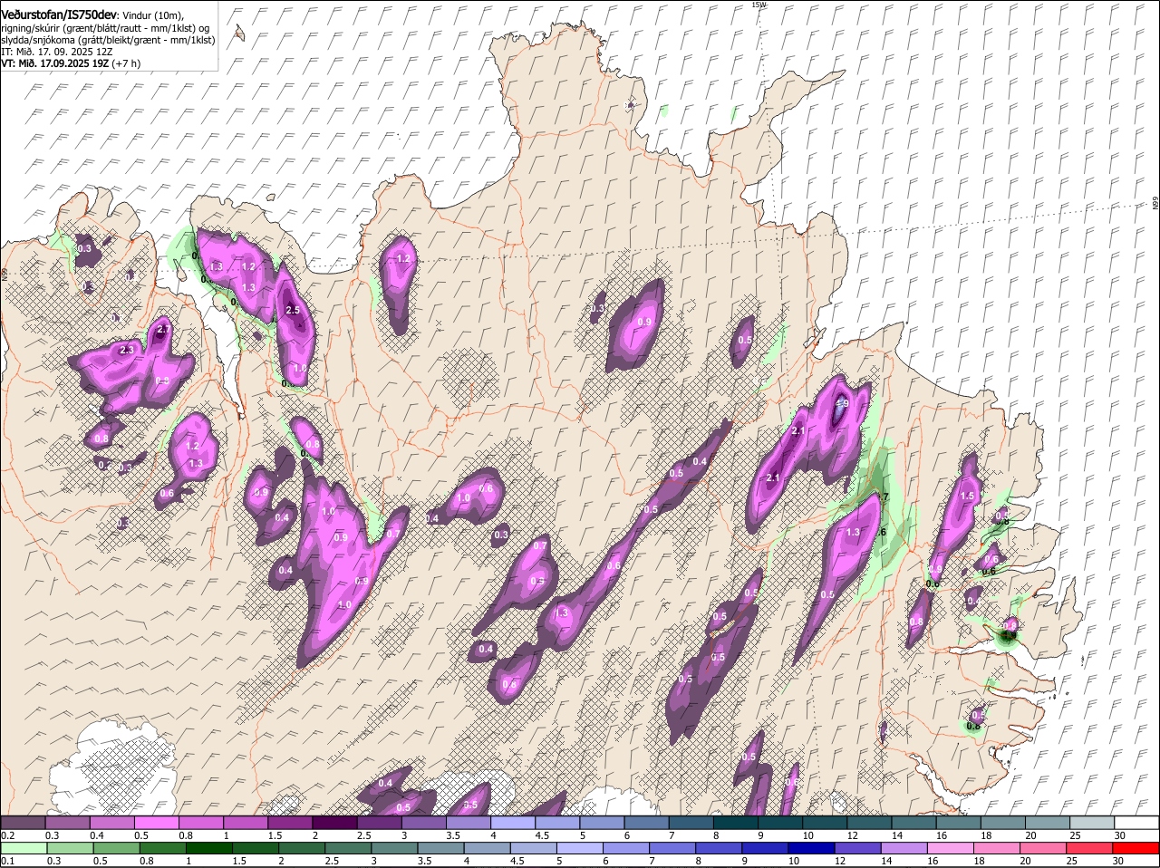Image resolution: width=1160 pixels, height=868 pixels.
Task: Pick lower scale swatch between 0.1 and 0.3
Action: 24,848
